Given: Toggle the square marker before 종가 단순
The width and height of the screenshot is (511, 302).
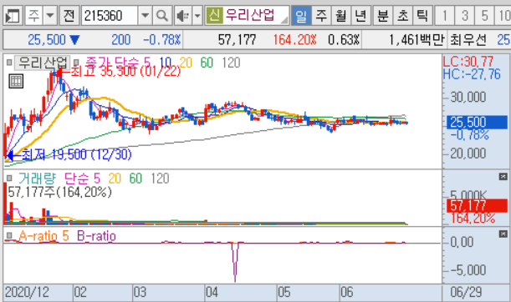Looking at the screenshot, I should coord(76,62).
